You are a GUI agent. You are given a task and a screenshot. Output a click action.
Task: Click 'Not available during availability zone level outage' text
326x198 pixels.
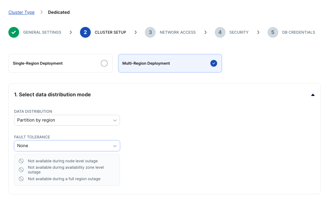point(66,170)
